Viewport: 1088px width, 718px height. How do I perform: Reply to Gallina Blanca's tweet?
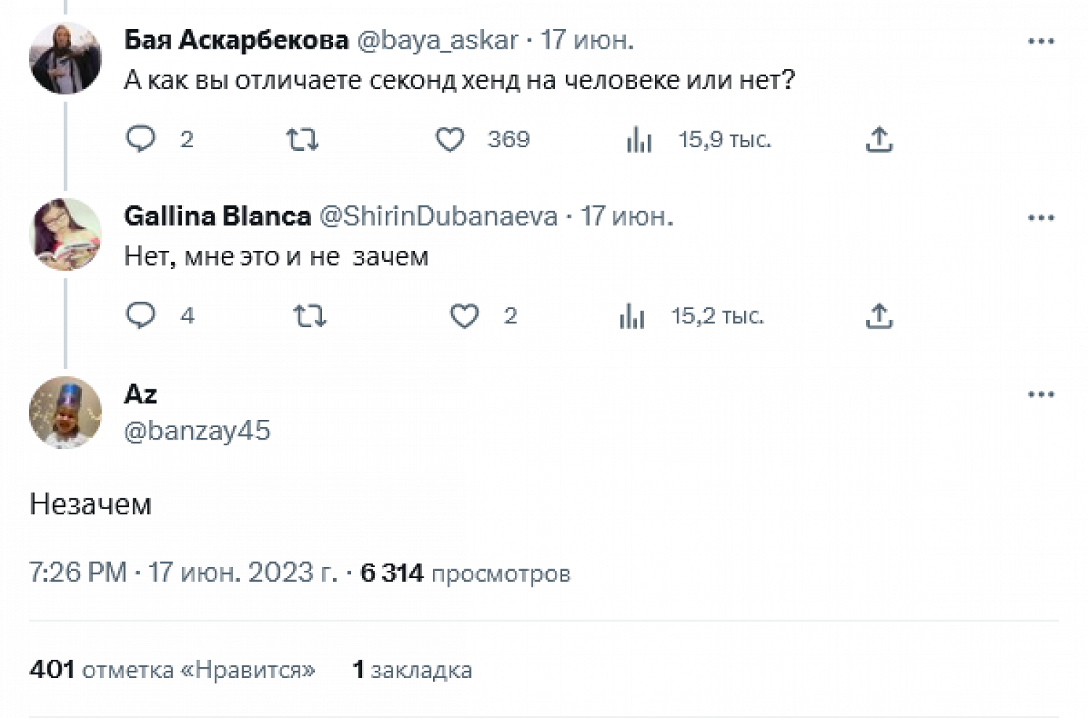point(141,315)
